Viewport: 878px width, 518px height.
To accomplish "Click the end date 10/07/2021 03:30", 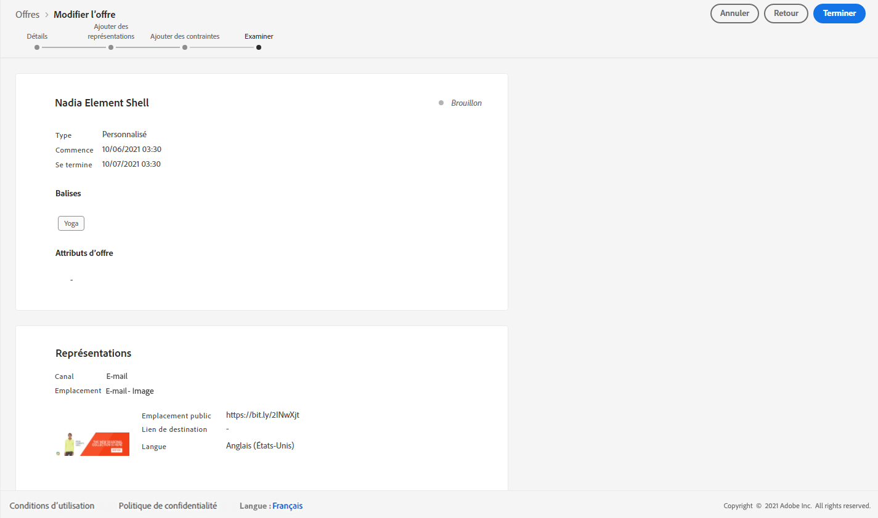I will pos(131,164).
